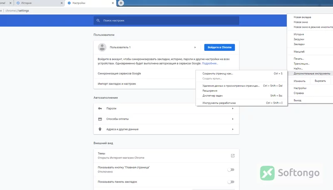Switch to the Настройки tab

click(x=91, y=3)
